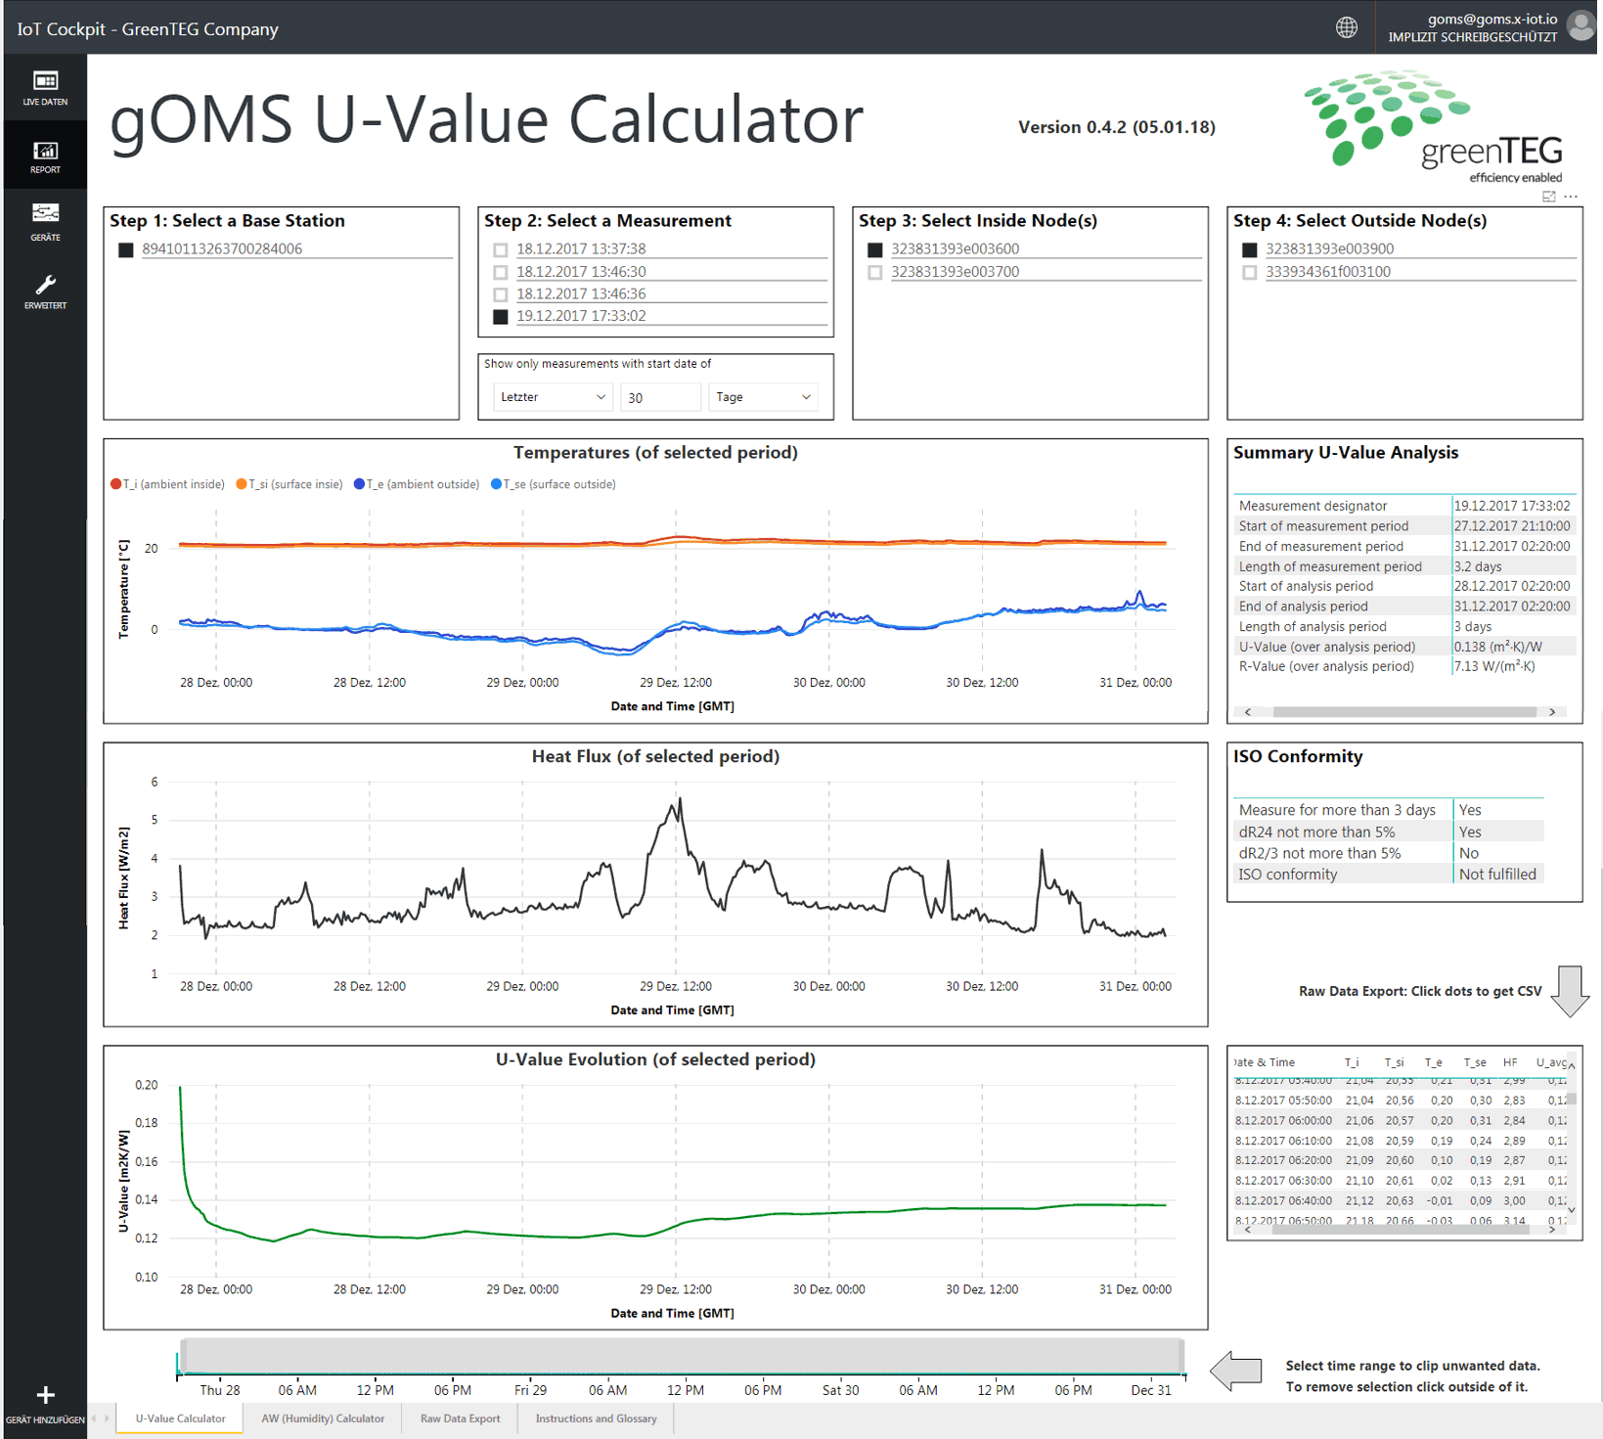Click the time range slider selection bar
This screenshot has height=1439, width=1603.
click(682, 1356)
